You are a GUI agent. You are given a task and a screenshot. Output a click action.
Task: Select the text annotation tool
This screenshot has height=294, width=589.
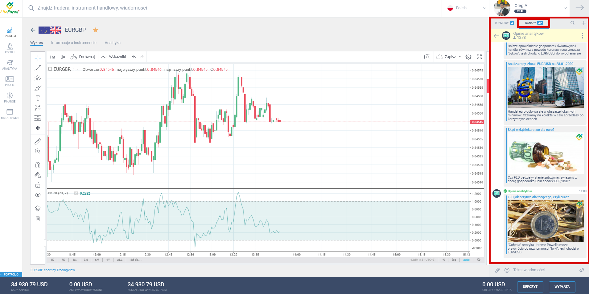tap(38, 98)
